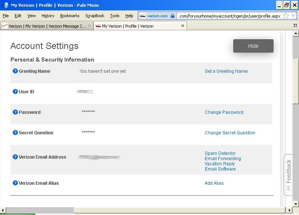Image resolution: width=299 pixels, height=215 pixels.
Task: Click the vertical scrollbar down arrow
Action: [x=296, y=204]
